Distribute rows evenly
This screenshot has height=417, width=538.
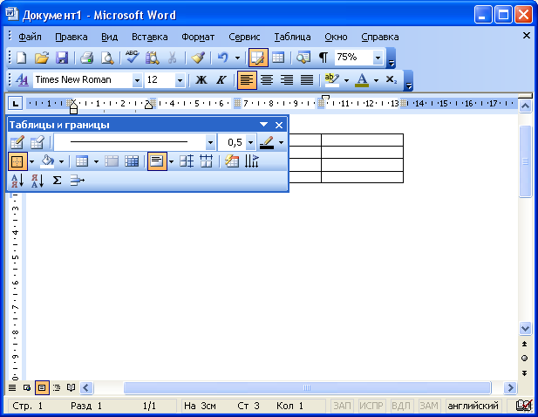tap(187, 161)
